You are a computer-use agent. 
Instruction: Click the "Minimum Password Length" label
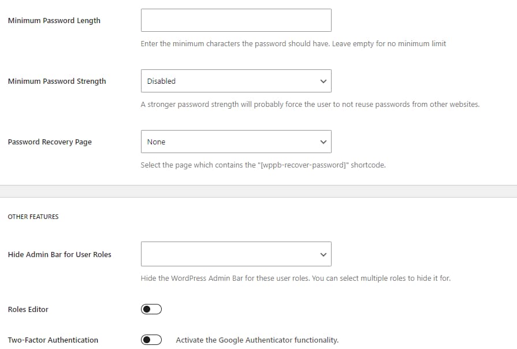point(54,20)
